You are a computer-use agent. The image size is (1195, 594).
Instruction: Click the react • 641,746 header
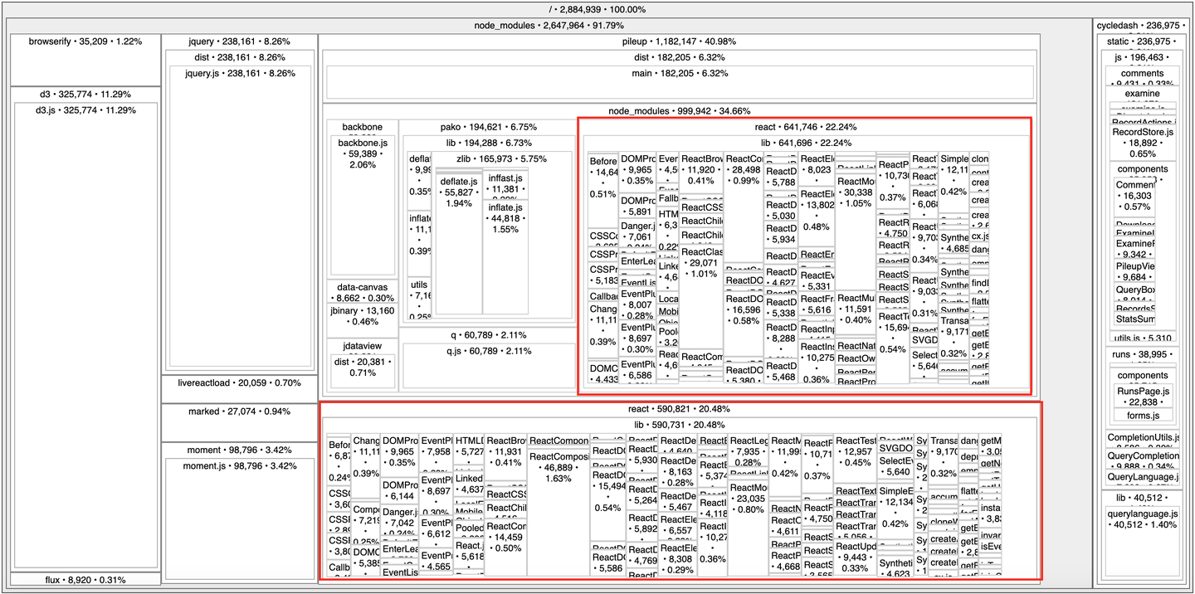[x=803, y=128]
